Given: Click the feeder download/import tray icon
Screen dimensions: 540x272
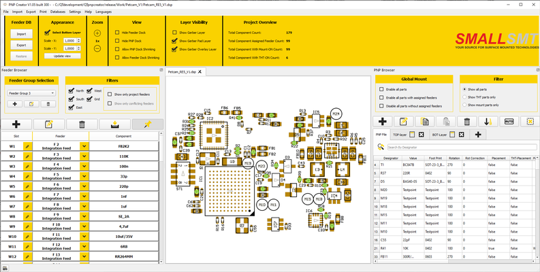Looking at the screenshot, I should (x=115, y=124).
